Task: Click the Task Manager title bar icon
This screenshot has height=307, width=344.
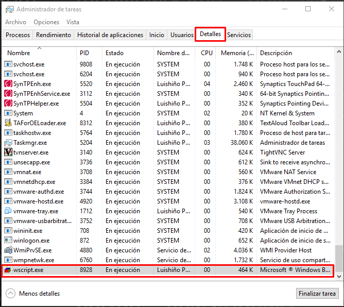Action: (9, 9)
